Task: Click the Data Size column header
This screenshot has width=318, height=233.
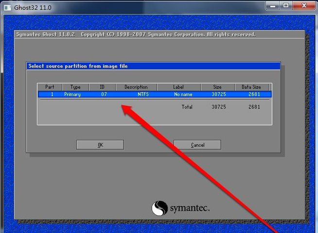Action: tap(251, 87)
